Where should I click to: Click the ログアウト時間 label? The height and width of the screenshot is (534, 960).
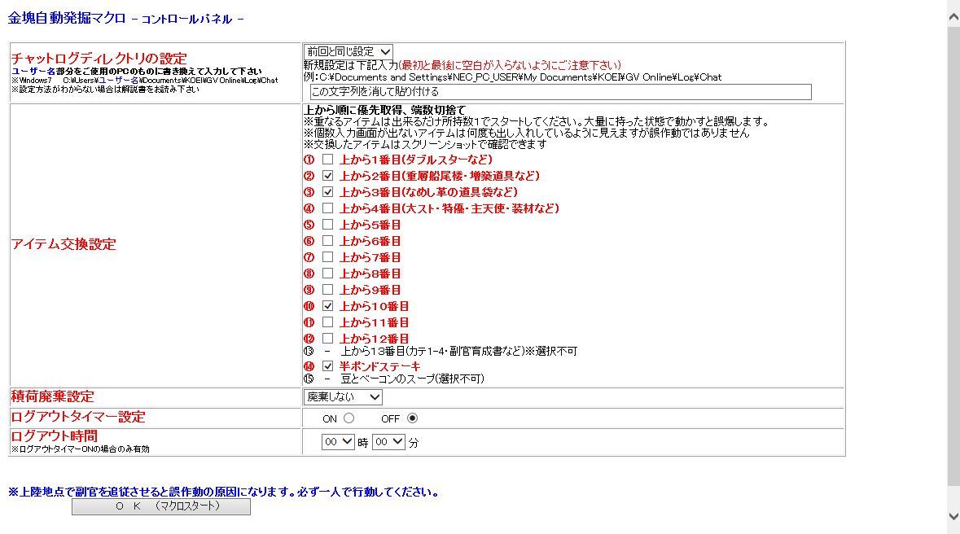click(55, 436)
